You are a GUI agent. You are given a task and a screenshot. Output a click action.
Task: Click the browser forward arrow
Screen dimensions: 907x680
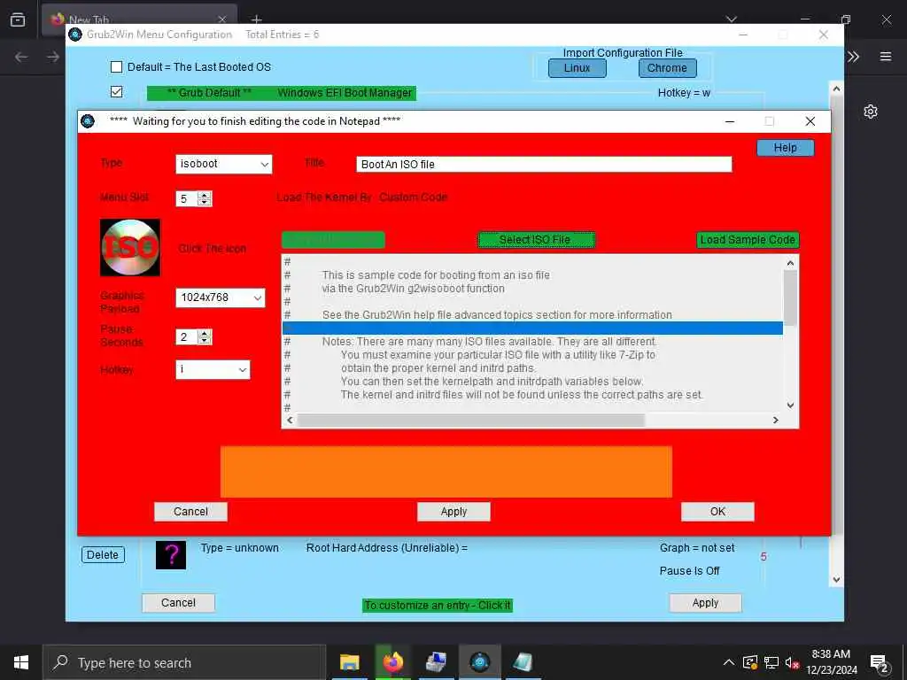(52, 56)
